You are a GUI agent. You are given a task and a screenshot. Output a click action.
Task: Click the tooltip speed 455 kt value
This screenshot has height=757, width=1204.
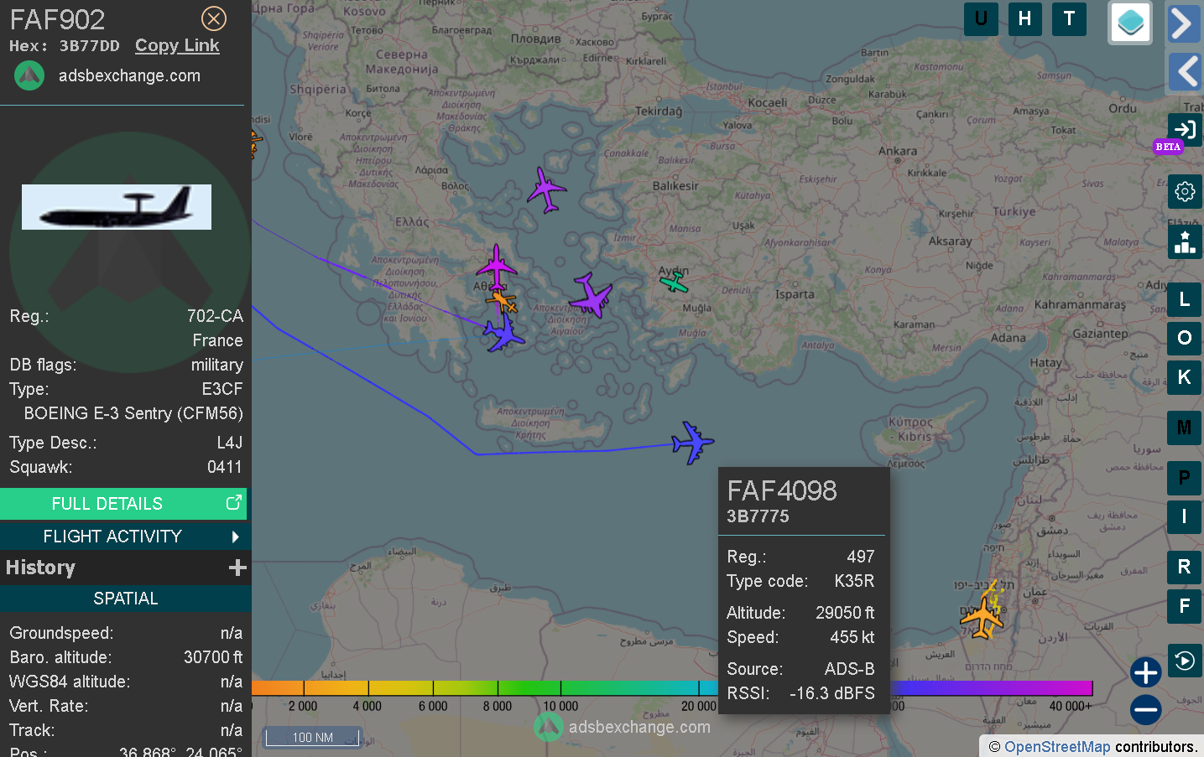pos(852,637)
